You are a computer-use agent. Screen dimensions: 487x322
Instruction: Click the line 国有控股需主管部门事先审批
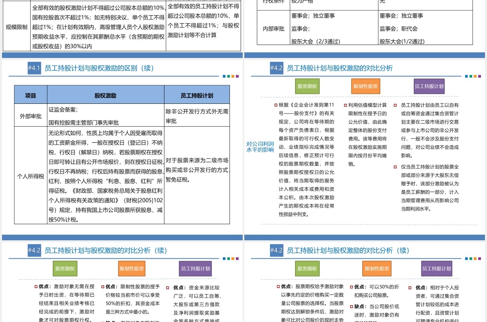[x=84, y=122]
